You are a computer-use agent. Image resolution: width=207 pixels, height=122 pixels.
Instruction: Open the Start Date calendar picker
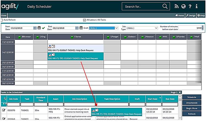[39, 28]
